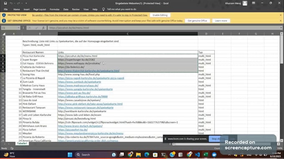Select row 13 header
The image size is (284, 159).
point(3,82)
